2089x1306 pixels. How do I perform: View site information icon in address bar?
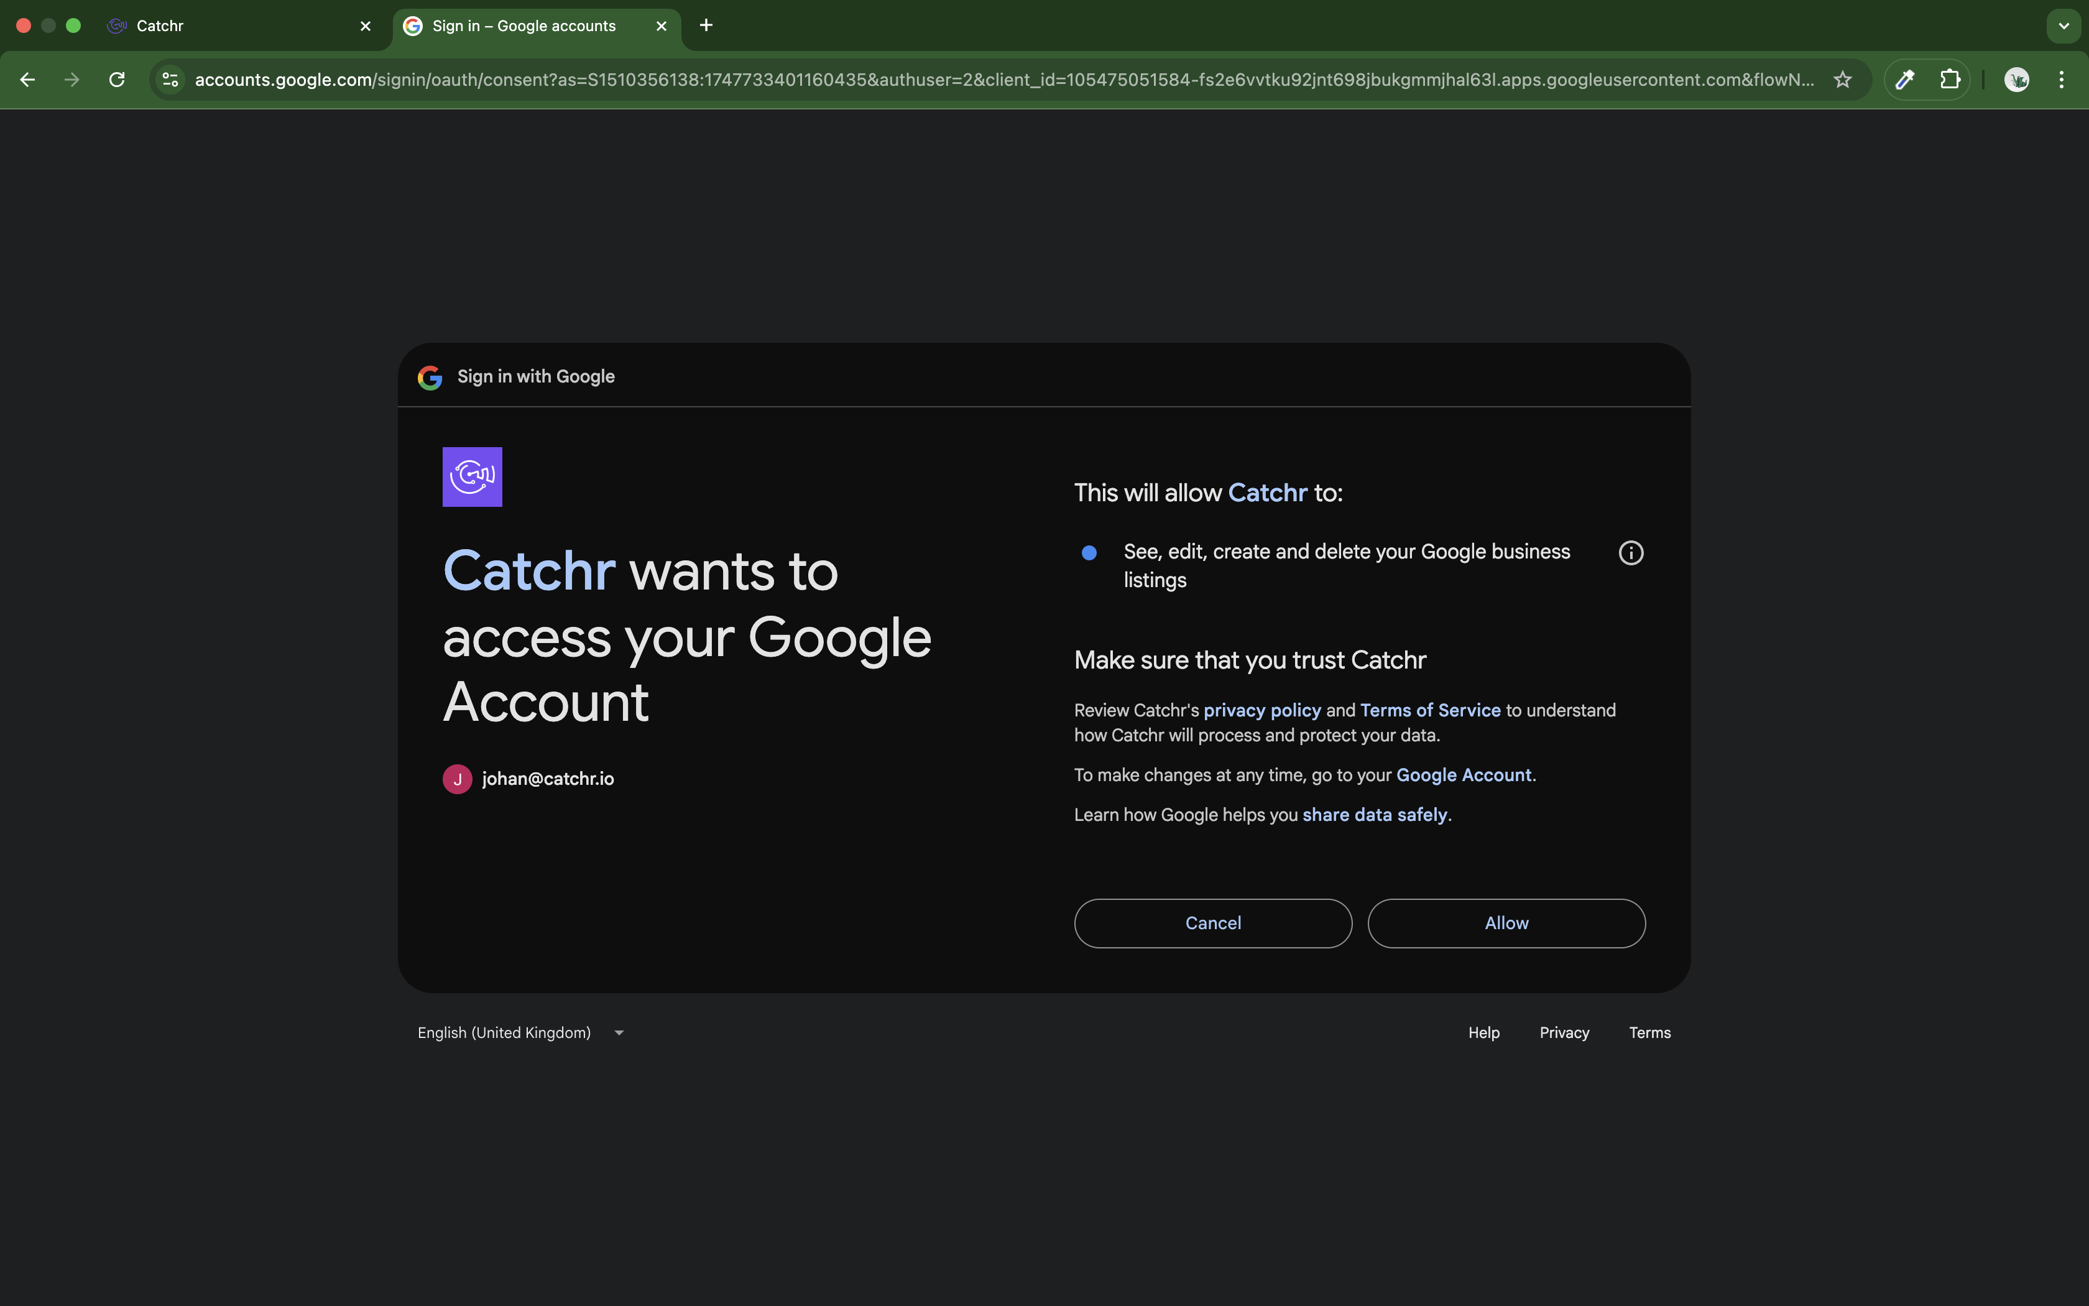click(171, 80)
